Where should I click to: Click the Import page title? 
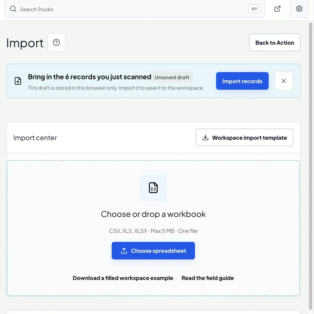(25, 43)
